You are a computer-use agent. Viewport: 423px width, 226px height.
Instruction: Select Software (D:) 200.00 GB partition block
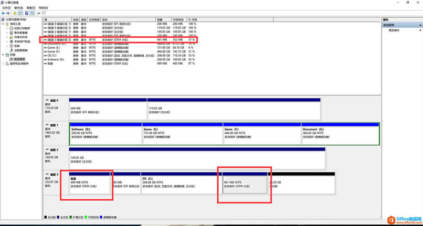(x=106, y=134)
